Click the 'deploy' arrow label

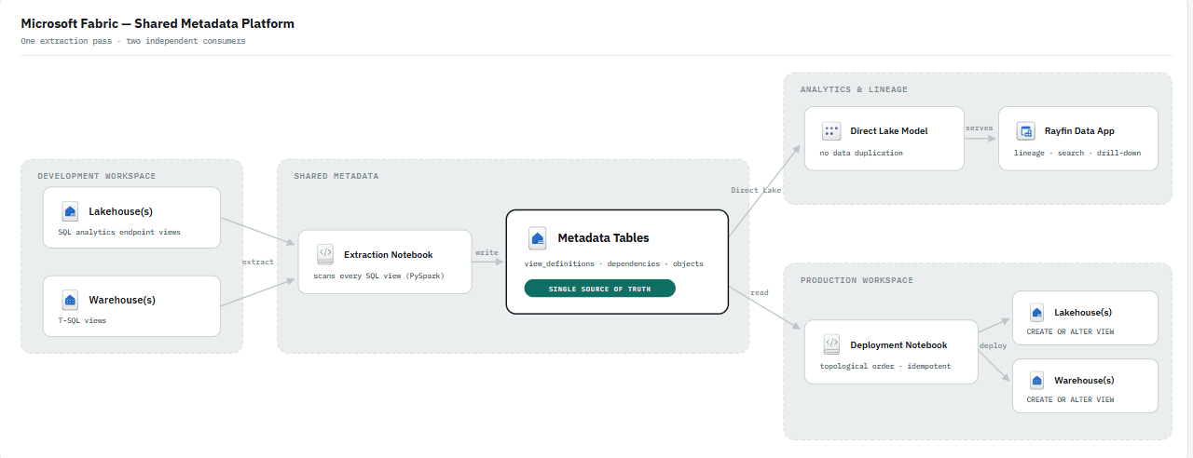point(993,345)
